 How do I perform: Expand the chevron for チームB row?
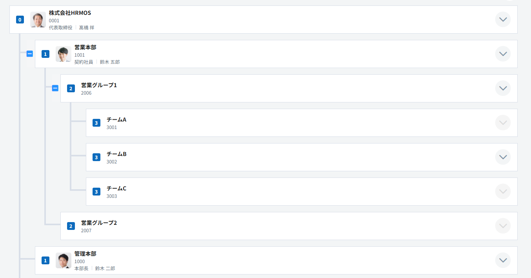[x=503, y=157]
